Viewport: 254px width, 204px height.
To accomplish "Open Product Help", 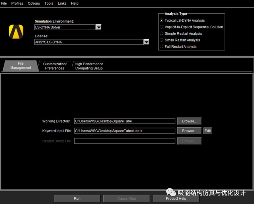I will [x=176, y=198].
